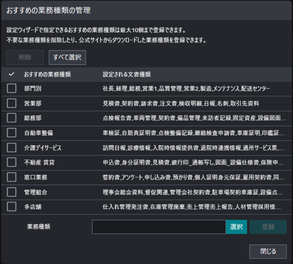
Task: Close the dialog with 閉じる
Action: pyautogui.click(x=268, y=251)
